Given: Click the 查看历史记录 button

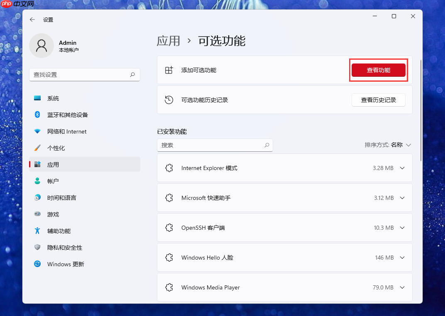Looking at the screenshot, I should pyautogui.click(x=378, y=100).
